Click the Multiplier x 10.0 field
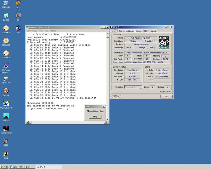The image size is (211, 169). 132,74
